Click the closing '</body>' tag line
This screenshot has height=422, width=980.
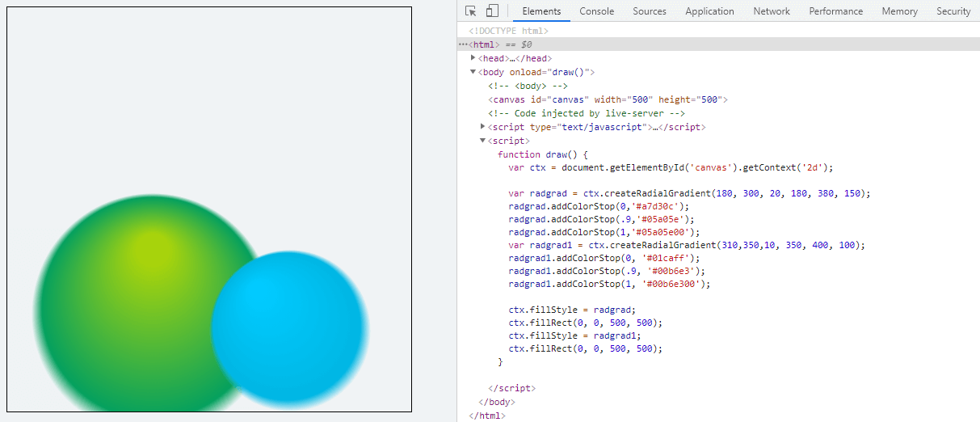point(497,402)
